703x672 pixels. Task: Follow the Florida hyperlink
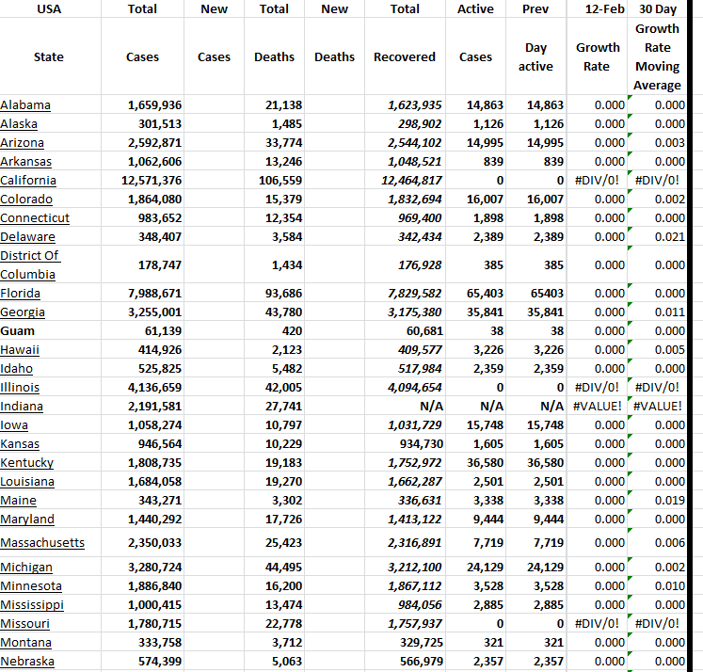tap(20, 293)
